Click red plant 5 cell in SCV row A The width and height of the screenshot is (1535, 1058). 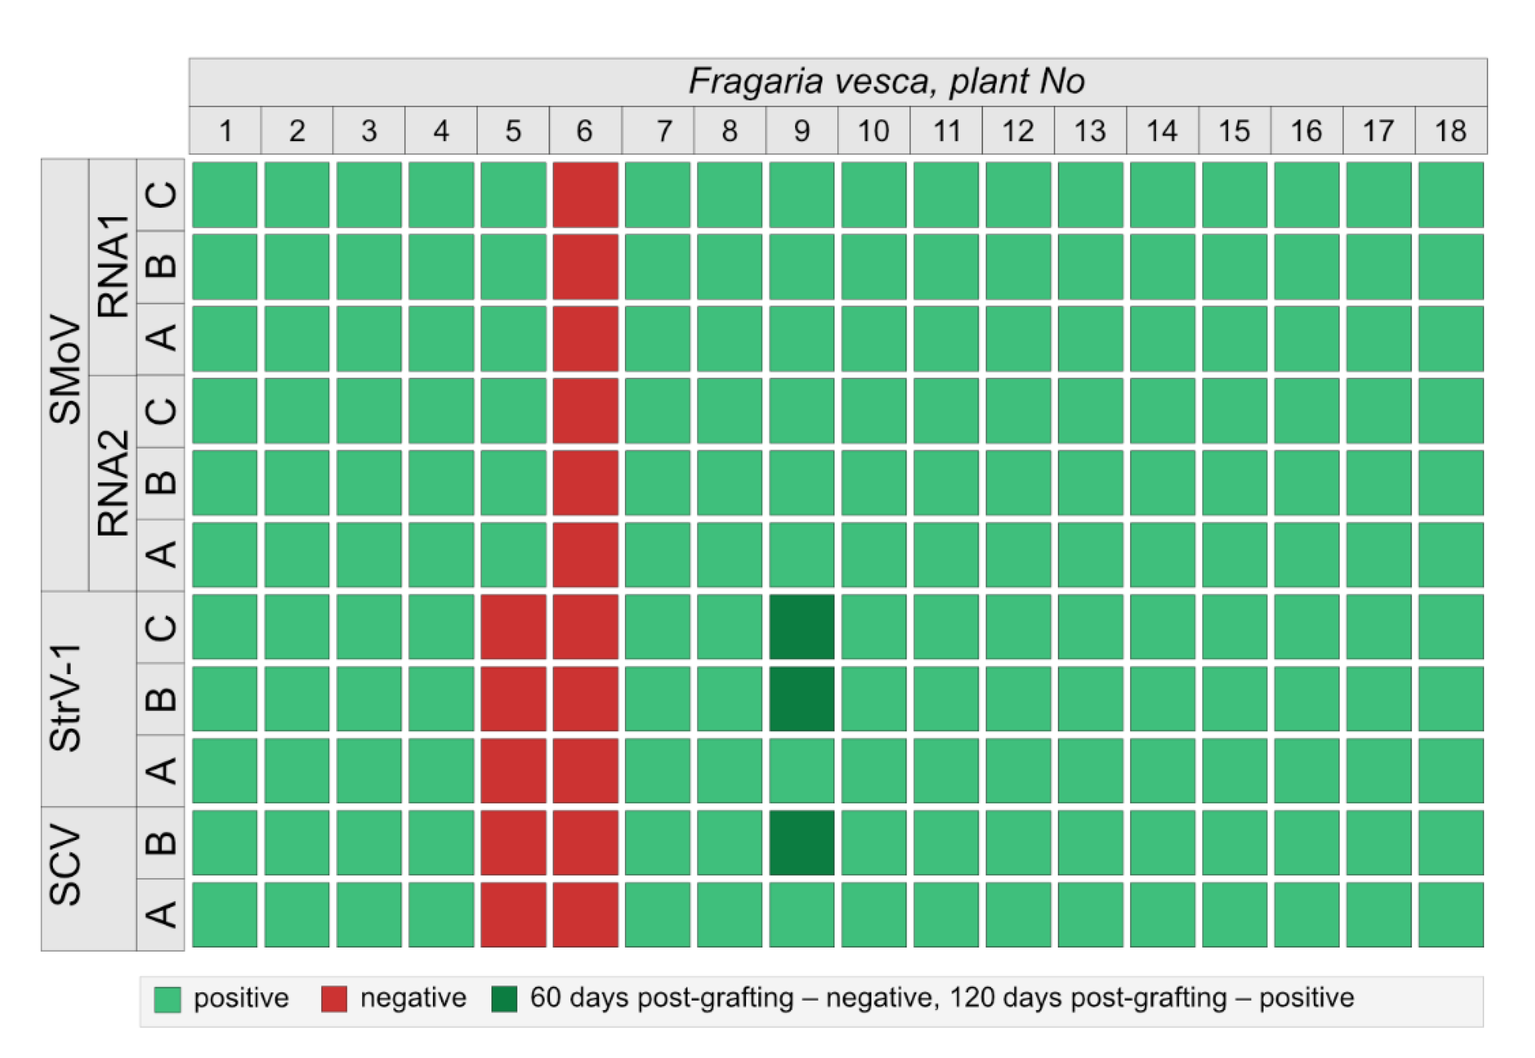click(x=513, y=914)
